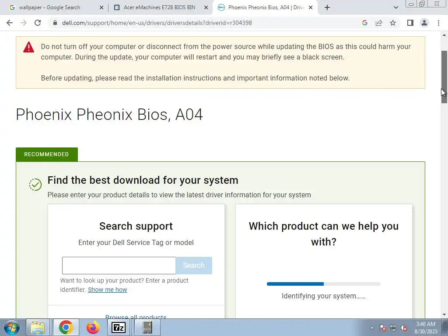This screenshot has width=448, height=336.
Task: Open the Windows Start menu
Action: pyautogui.click(x=11, y=327)
